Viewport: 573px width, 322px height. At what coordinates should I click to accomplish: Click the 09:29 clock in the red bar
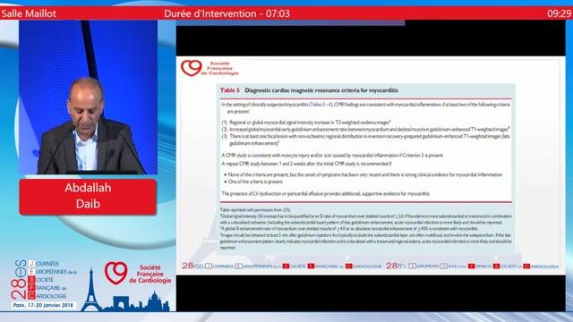(559, 14)
